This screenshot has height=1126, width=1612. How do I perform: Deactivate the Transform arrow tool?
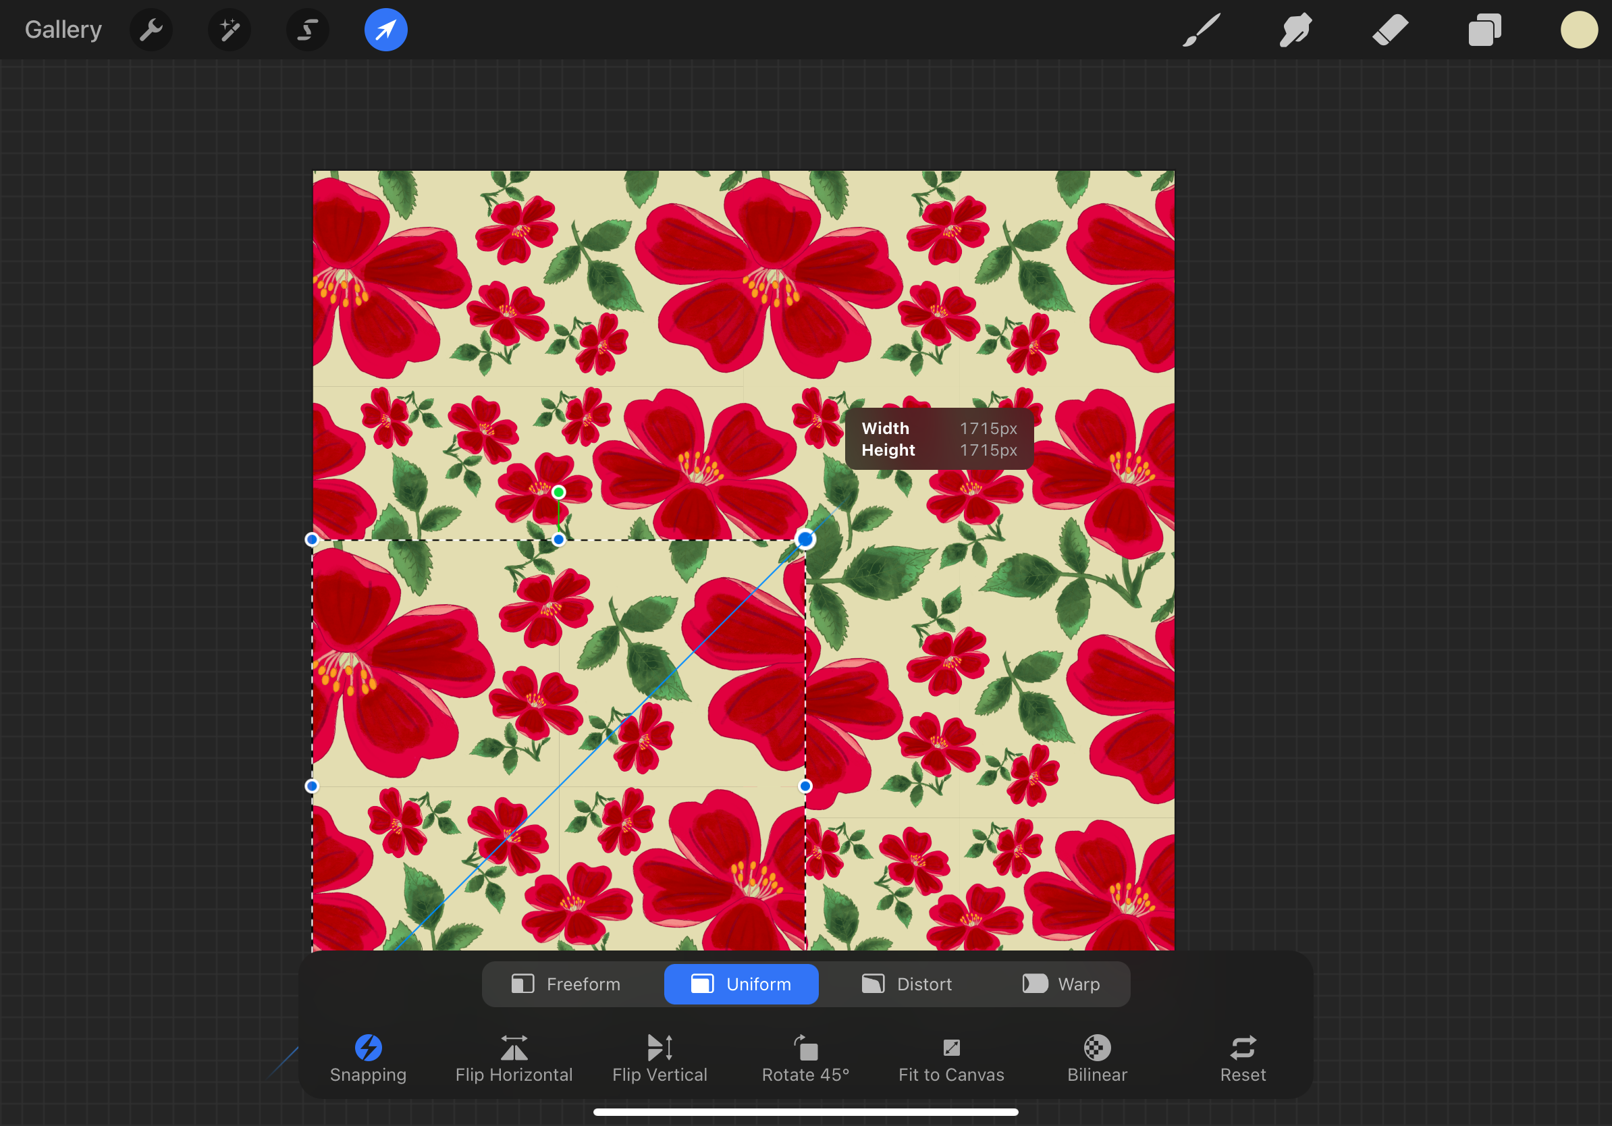coord(385,30)
